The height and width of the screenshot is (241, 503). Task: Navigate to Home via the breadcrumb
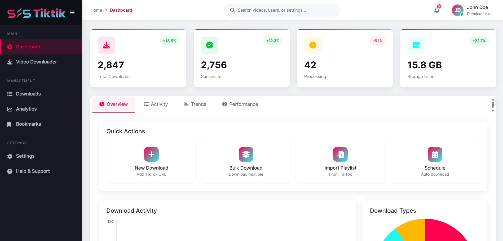point(96,10)
